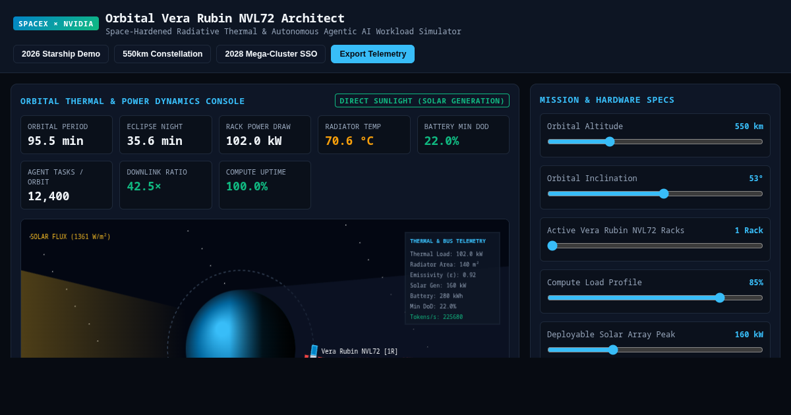Click the 53° inclination value
791x415 pixels.
[756, 179]
